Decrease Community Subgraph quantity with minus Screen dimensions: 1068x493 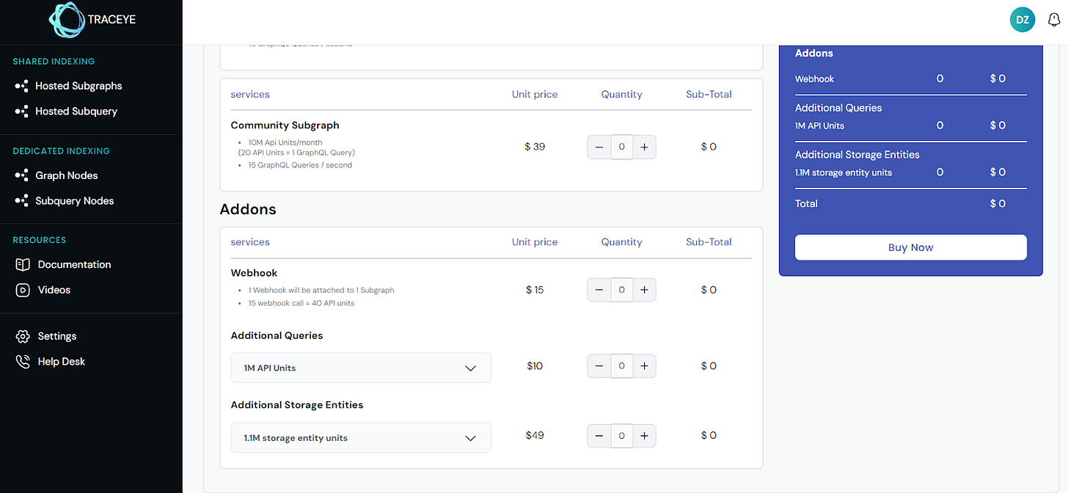click(599, 147)
